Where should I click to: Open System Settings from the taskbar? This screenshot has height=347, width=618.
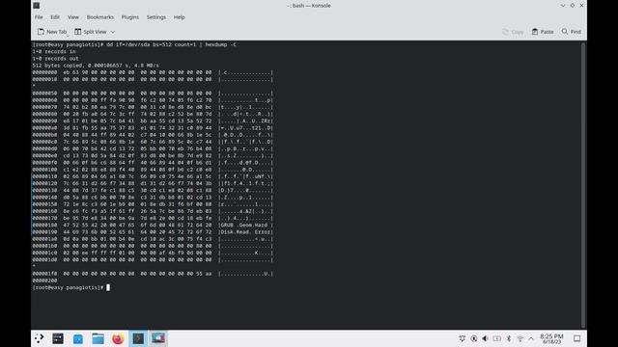(x=58, y=338)
